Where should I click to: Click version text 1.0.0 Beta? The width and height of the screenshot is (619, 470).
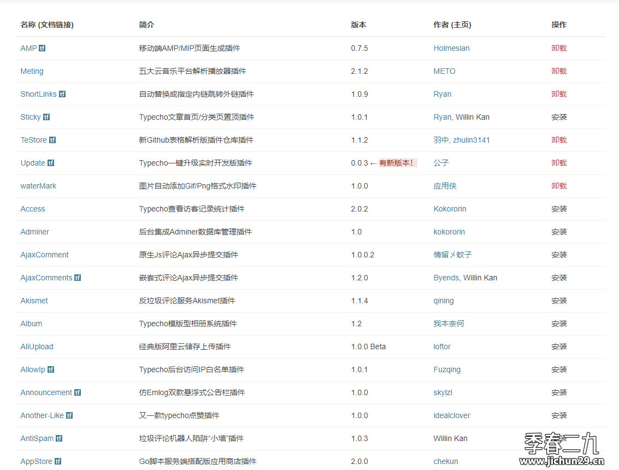point(368,346)
